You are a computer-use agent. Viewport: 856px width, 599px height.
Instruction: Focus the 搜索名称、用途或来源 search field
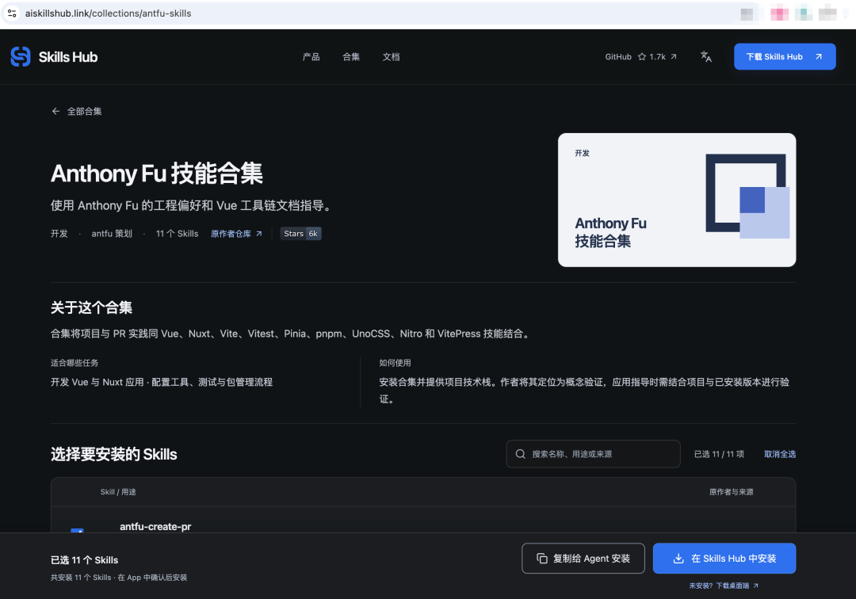[x=594, y=454]
